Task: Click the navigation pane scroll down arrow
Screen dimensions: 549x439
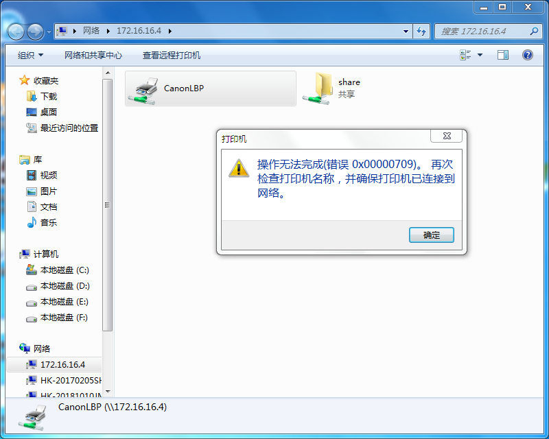Action: [x=108, y=392]
